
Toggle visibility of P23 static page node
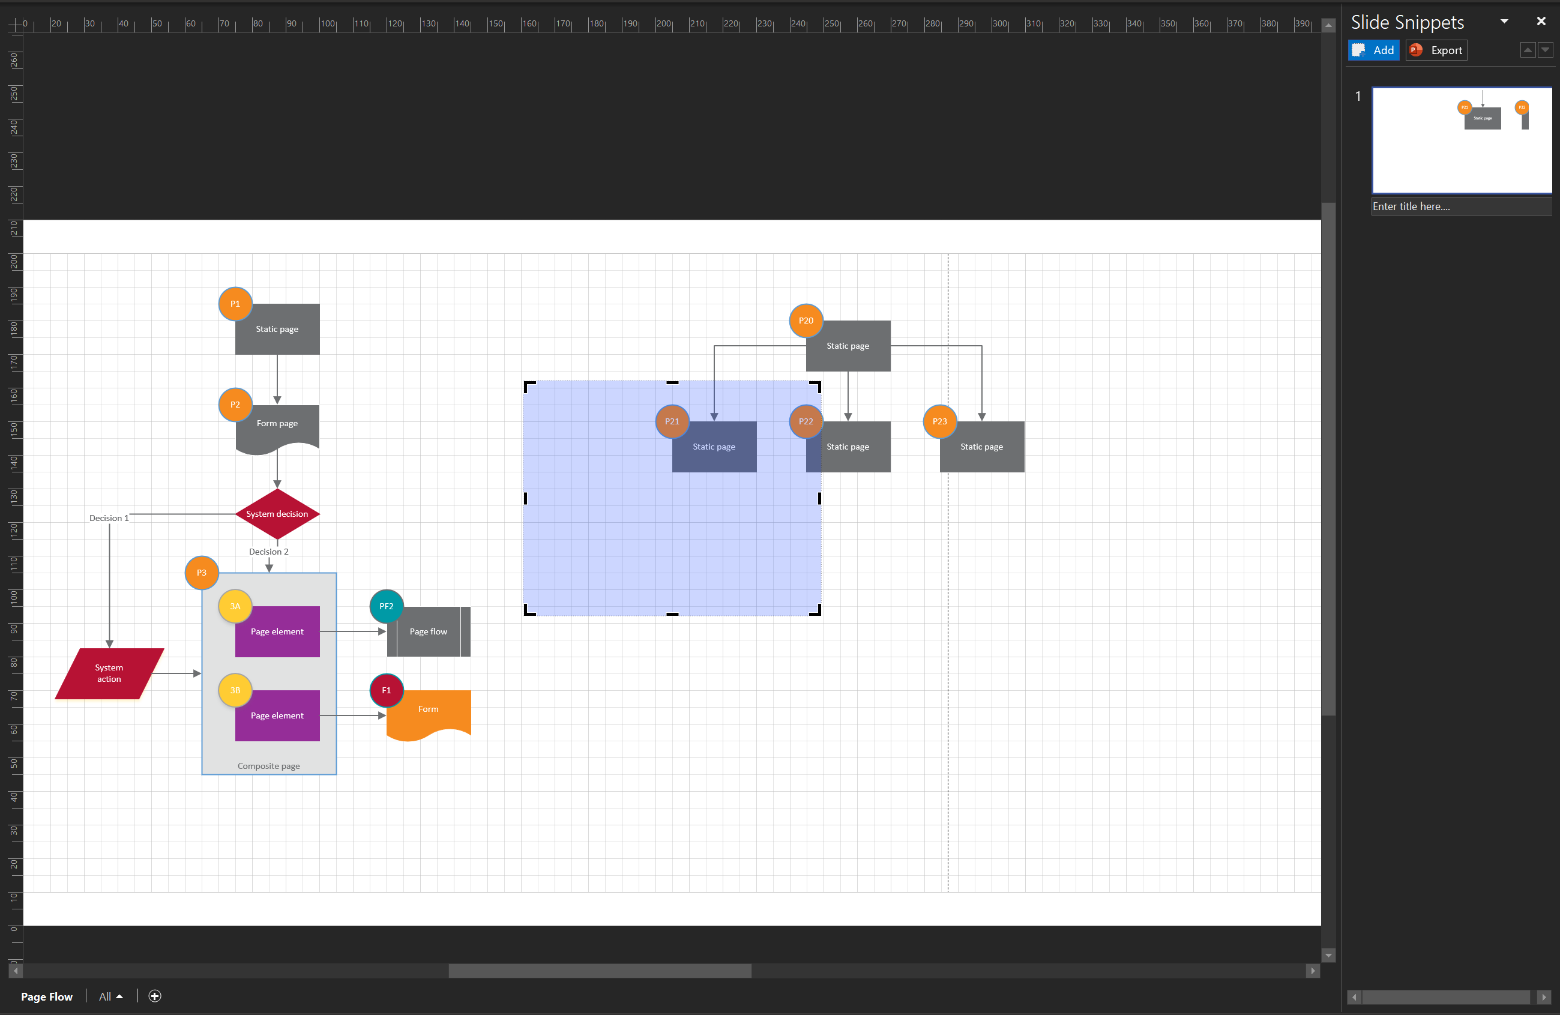tap(939, 421)
